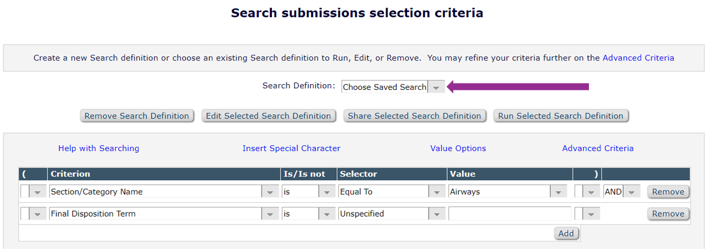The image size is (705, 250).
Task: Click Remove Search Definition button
Action: coord(137,116)
